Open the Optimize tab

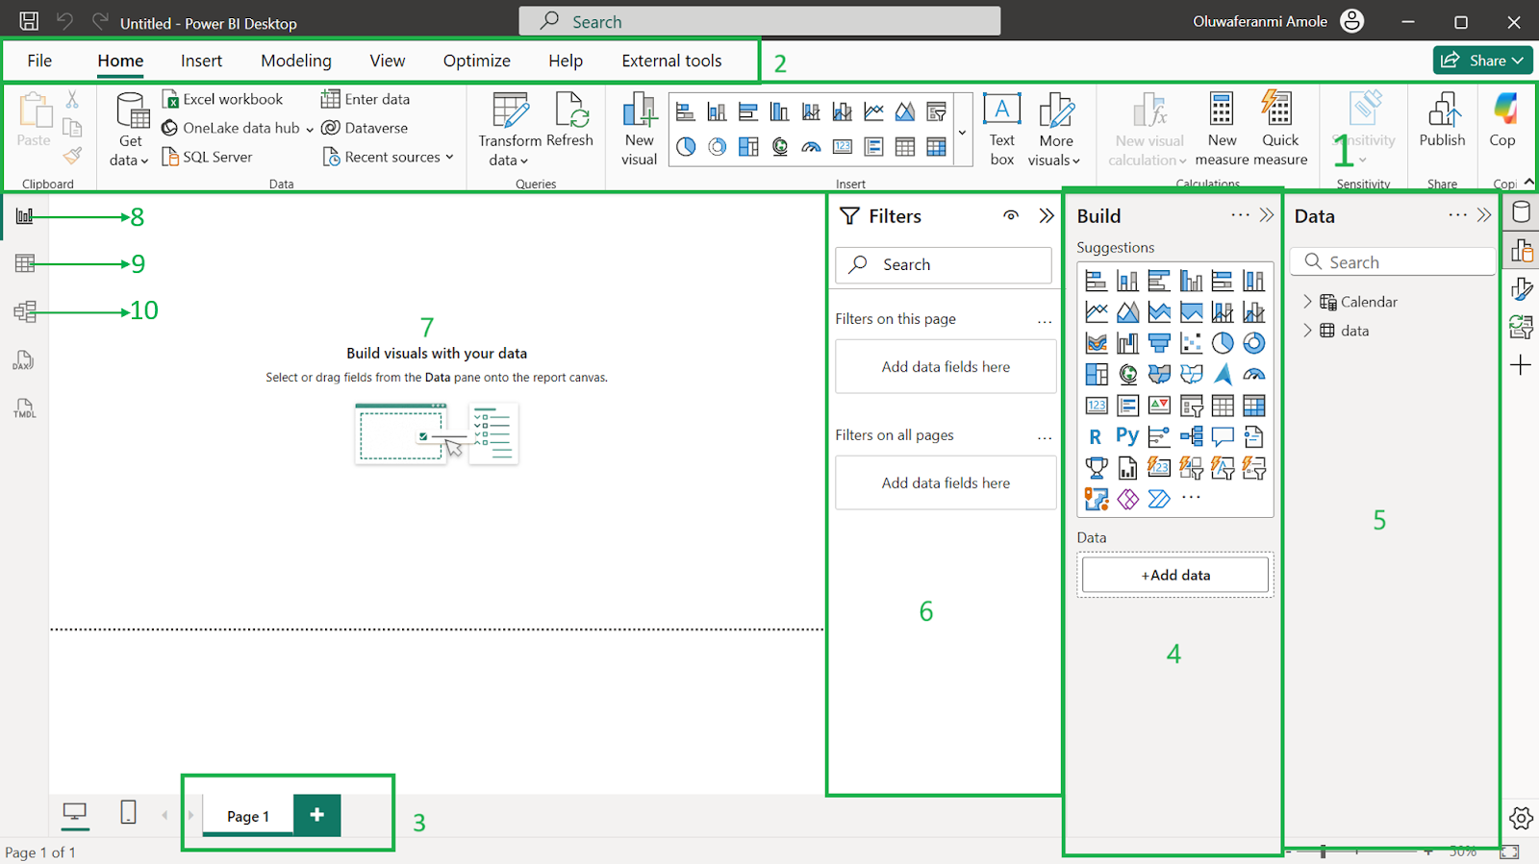point(477,61)
